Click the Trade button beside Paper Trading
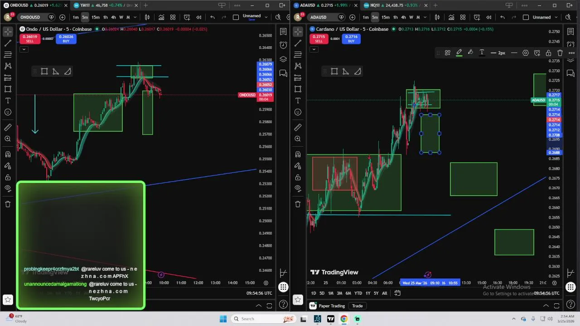Viewport: 580px width, 326px height. [358, 306]
